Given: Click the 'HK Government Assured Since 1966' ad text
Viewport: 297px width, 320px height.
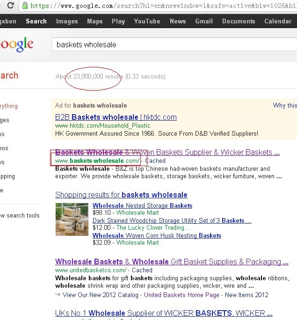Looking at the screenshot, I should [x=157, y=133].
